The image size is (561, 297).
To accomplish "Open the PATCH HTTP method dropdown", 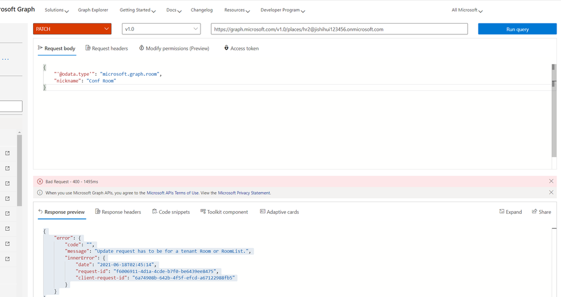I will click(x=72, y=29).
